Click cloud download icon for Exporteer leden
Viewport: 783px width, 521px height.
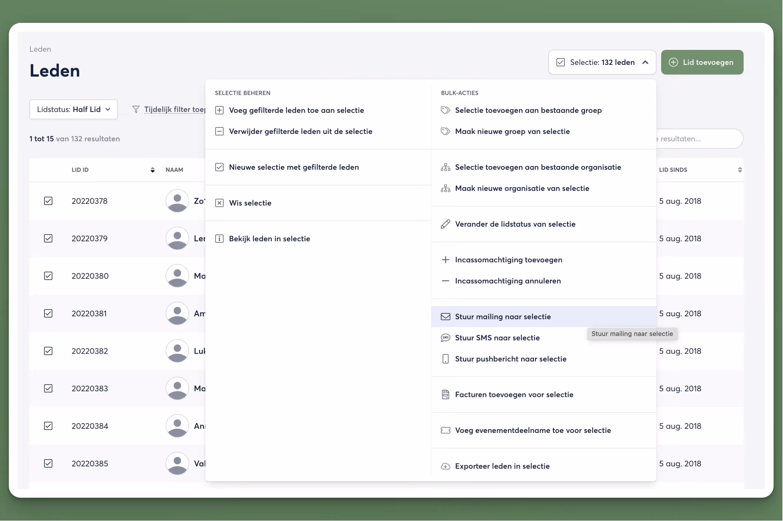click(445, 466)
